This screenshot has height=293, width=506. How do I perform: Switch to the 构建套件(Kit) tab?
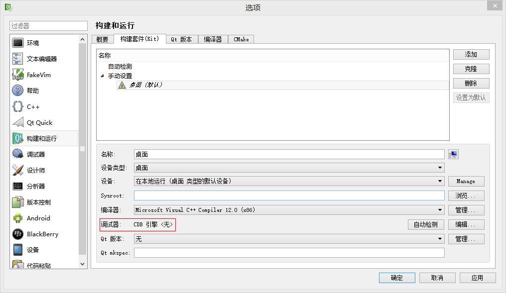140,39
